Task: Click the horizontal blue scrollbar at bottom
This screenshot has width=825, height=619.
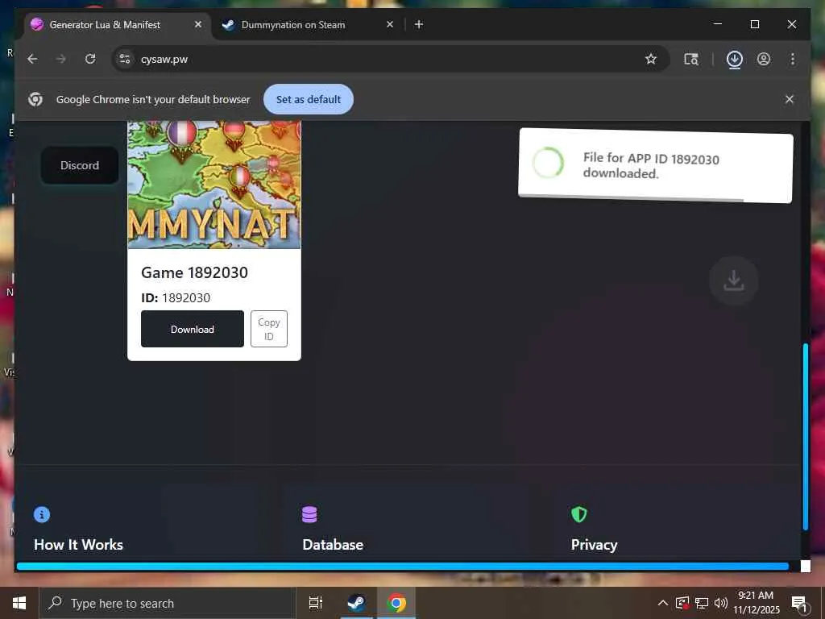Action: pyautogui.click(x=403, y=567)
